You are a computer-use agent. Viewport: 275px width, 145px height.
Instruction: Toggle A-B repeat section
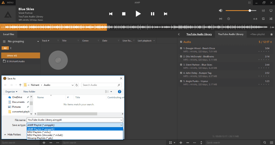255,19
